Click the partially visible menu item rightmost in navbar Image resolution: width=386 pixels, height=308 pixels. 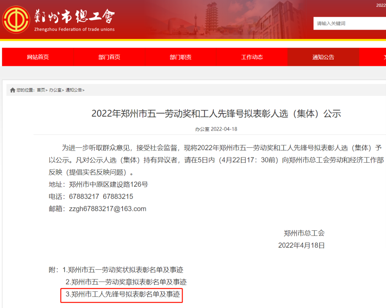coord(382,57)
